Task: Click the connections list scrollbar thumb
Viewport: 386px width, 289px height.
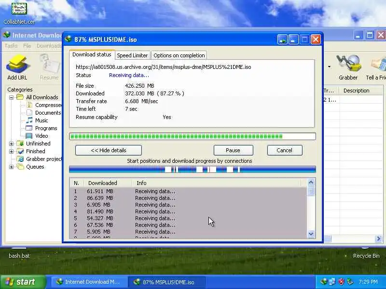Action: pos(311,191)
